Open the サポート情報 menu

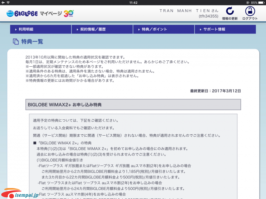pyautogui.click(x=225, y=29)
